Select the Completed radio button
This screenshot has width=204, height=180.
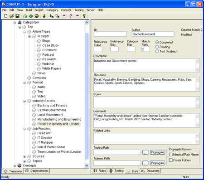(157, 42)
